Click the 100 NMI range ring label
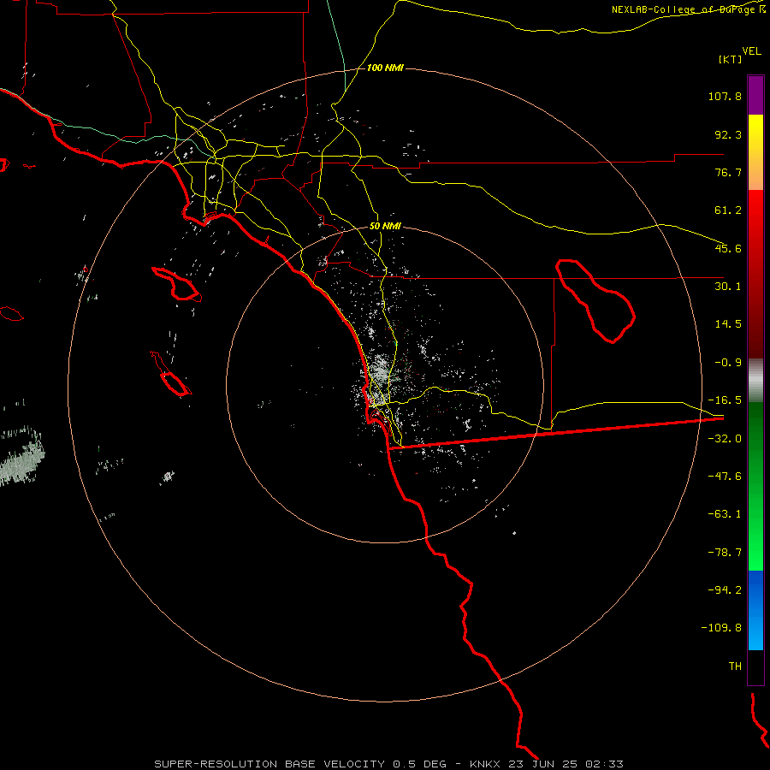The image size is (770, 770). click(385, 68)
